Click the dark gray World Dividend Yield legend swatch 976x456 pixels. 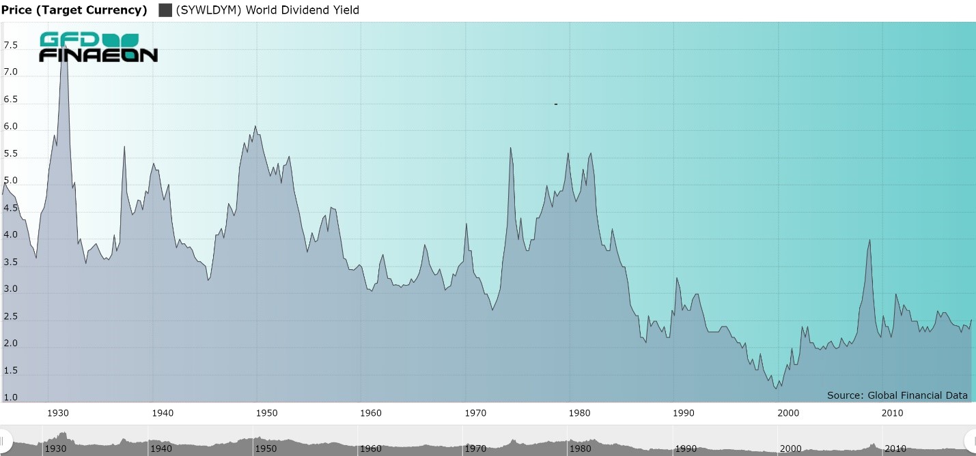pyautogui.click(x=165, y=10)
